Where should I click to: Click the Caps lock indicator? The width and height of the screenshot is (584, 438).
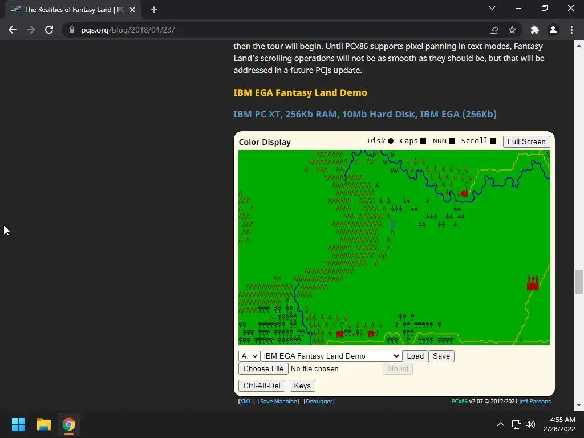[423, 141]
